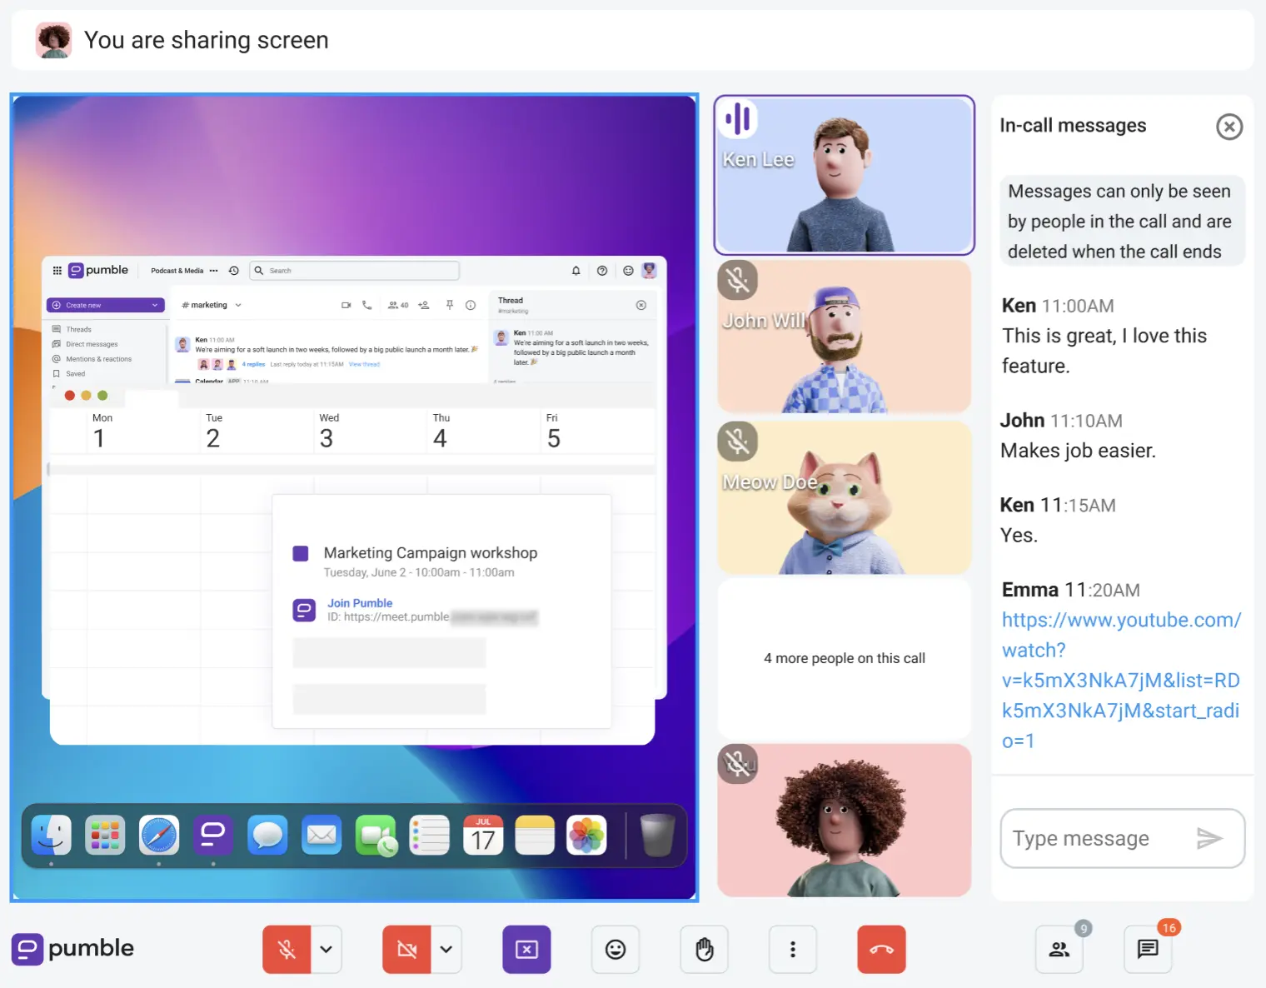
Task: Open #marketing channel info icon
Action: point(471,305)
